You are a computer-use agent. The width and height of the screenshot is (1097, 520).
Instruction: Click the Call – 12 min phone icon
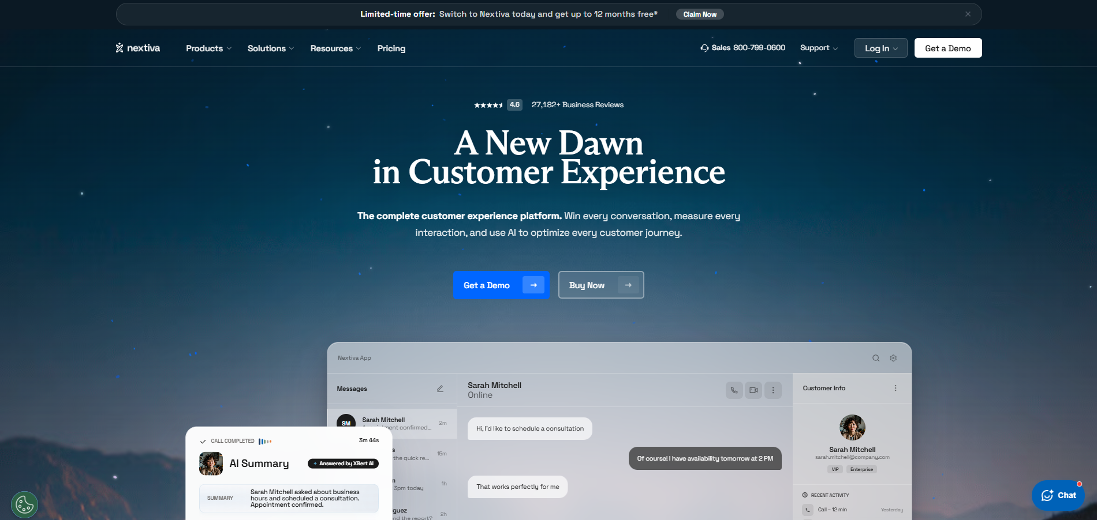pyautogui.click(x=807, y=510)
